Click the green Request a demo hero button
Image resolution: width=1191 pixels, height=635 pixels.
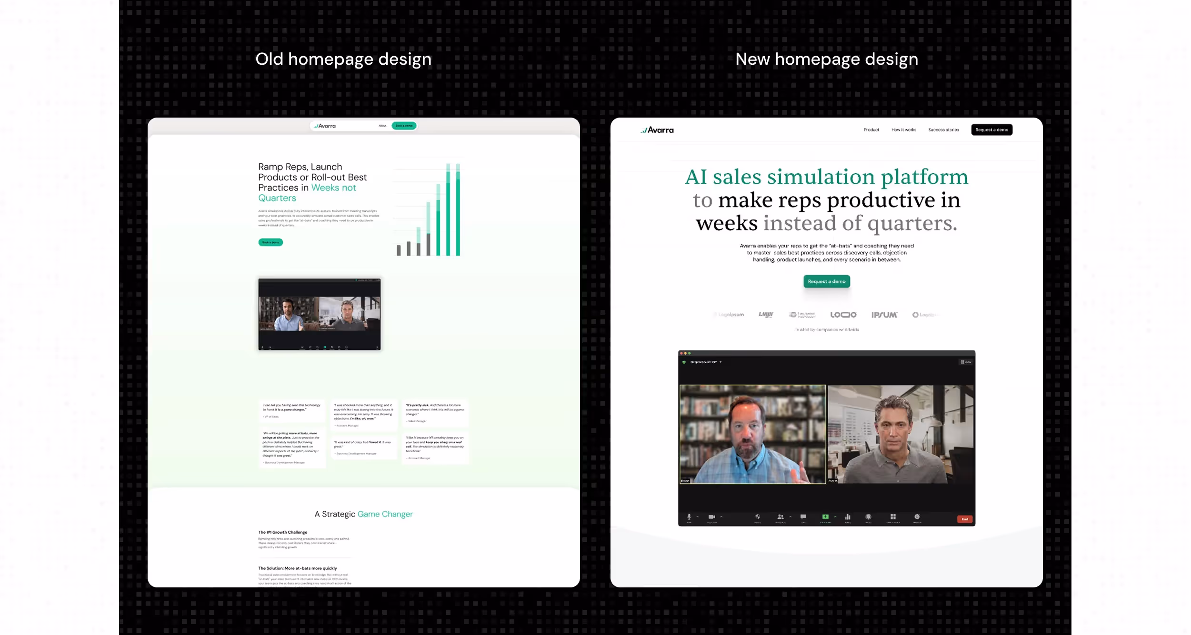826,282
